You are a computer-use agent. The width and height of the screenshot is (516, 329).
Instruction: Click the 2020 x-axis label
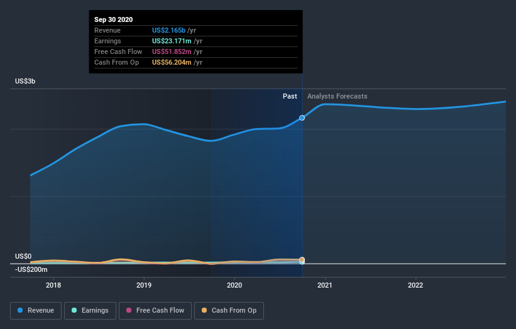234,285
